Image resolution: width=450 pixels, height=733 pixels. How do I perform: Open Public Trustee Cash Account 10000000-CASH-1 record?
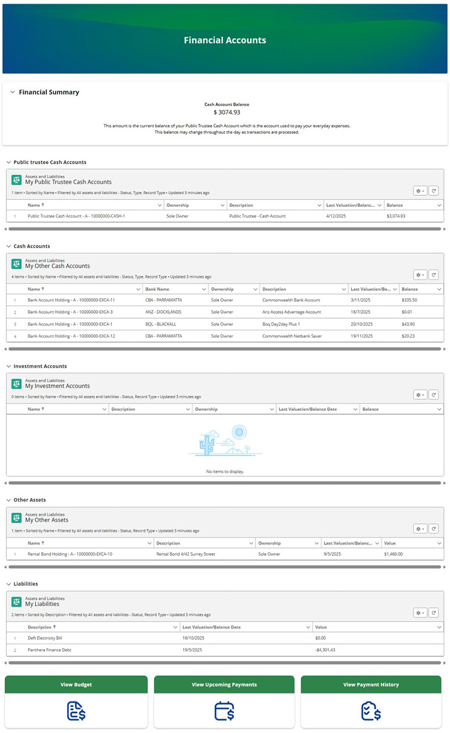tap(76, 217)
